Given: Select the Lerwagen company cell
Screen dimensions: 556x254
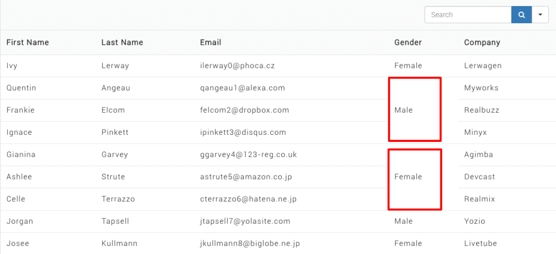Looking at the screenshot, I should 483,66.
